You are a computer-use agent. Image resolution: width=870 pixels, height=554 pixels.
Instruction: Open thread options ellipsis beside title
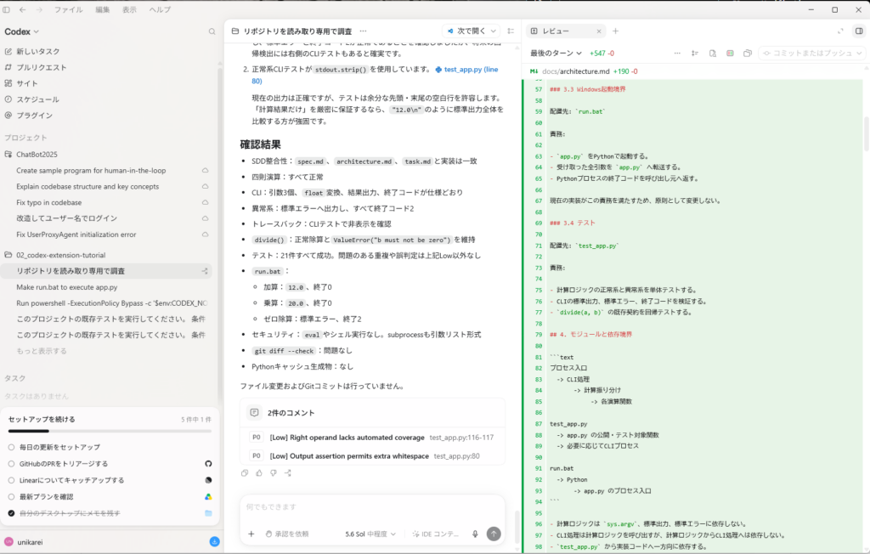point(363,31)
